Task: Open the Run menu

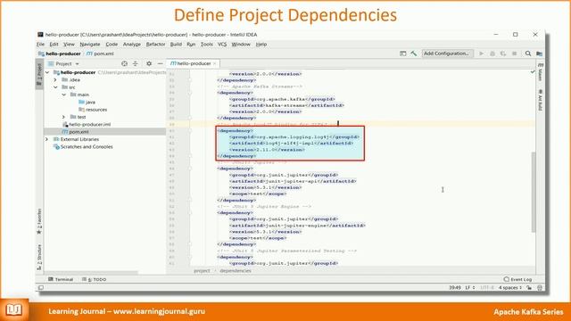Action: coord(191,44)
